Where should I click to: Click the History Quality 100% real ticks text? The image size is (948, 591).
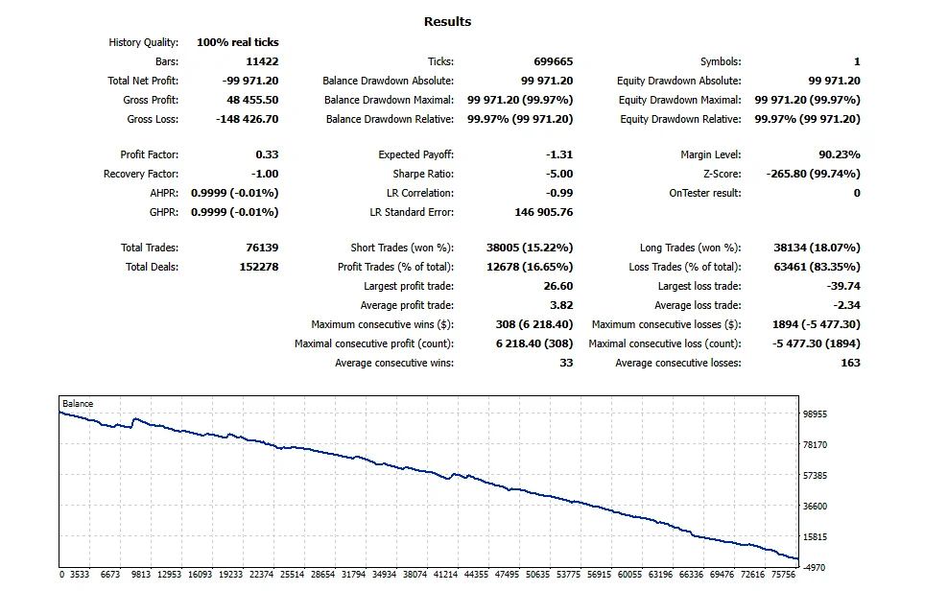coord(238,42)
